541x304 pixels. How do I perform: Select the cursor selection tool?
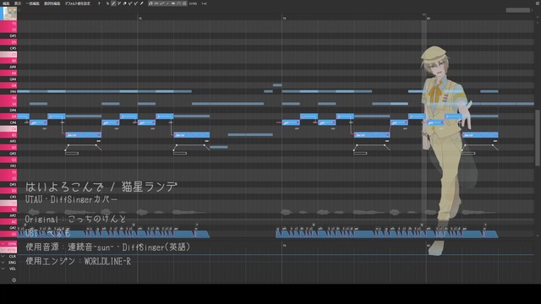[107, 3]
